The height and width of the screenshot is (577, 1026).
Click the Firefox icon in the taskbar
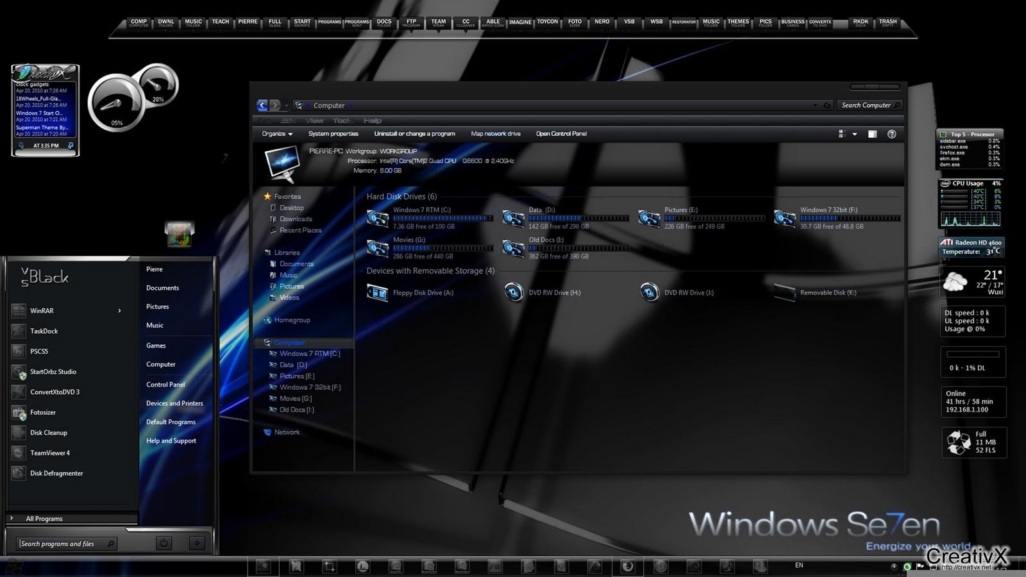(628, 566)
